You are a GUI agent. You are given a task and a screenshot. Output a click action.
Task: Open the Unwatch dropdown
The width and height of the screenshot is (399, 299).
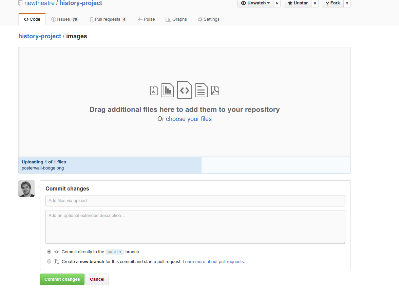[x=255, y=3]
